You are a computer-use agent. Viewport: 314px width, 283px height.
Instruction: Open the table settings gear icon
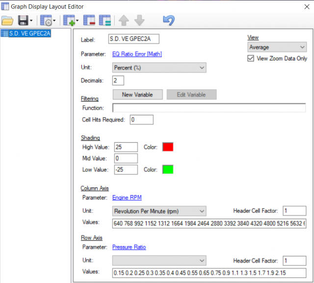point(46,21)
